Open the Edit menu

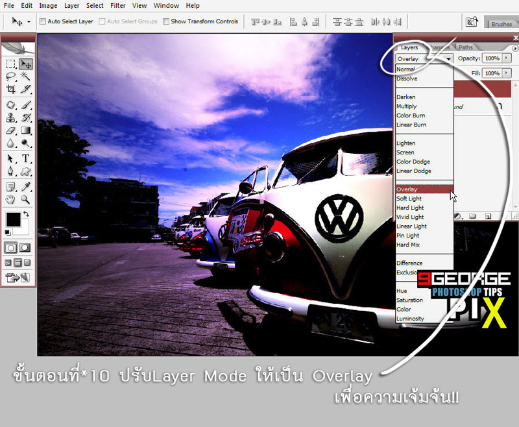click(27, 6)
